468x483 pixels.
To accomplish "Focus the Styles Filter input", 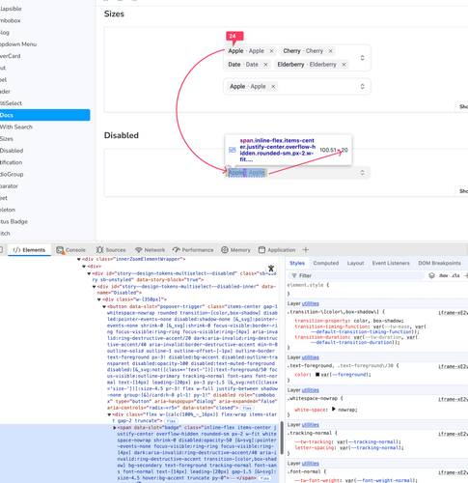I will pyautogui.click(x=356, y=275).
